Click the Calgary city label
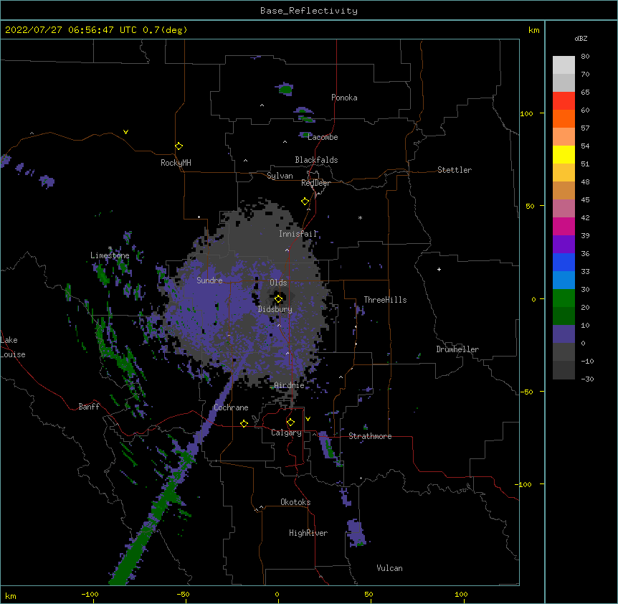The height and width of the screenshot is (604, 618). (286, 433)
